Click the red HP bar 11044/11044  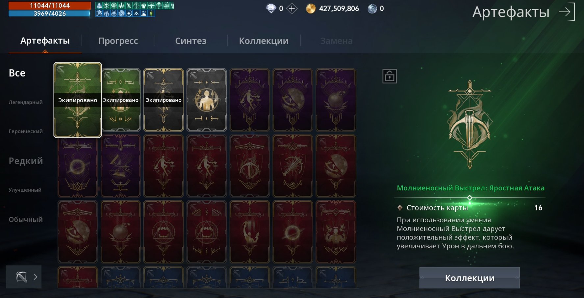[50, 6]
